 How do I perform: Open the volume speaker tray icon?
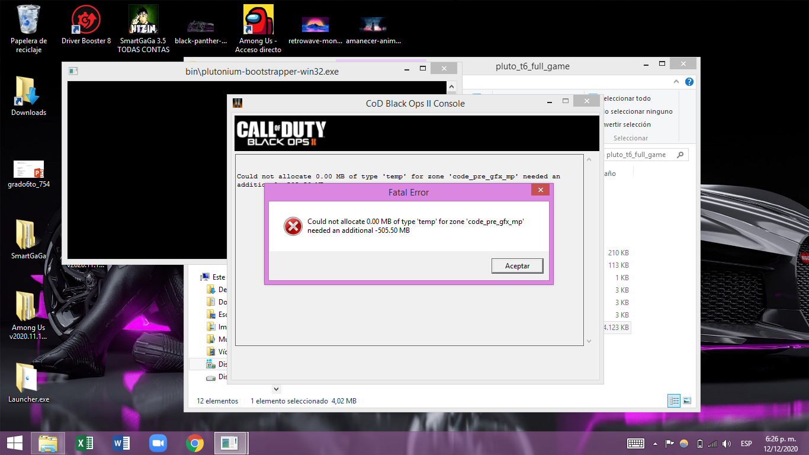coord(727,443)
